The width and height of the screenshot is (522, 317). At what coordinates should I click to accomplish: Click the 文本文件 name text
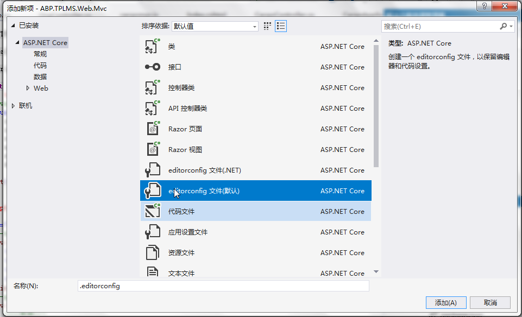[x=181, y=273]
